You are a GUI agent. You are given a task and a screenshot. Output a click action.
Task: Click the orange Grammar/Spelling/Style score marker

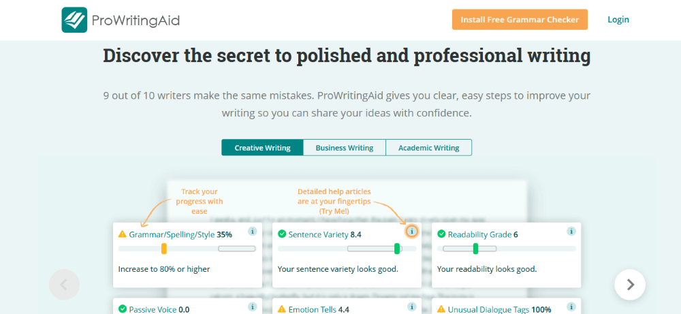coord(163,249)
